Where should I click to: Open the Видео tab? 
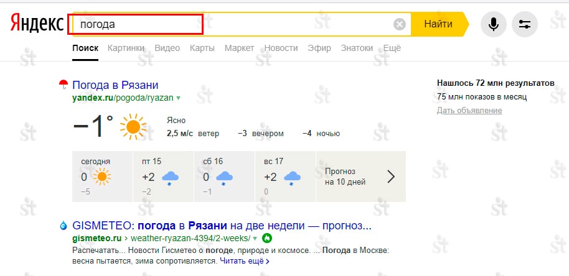167,48
